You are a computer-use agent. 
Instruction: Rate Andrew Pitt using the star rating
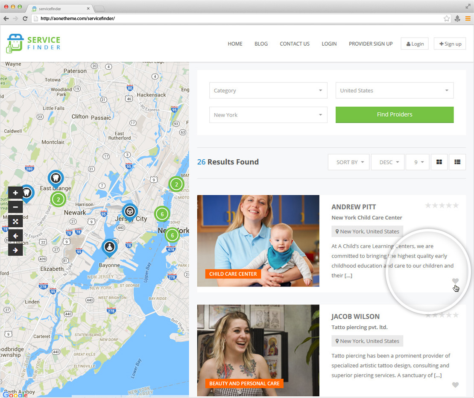[x=442, y=205]
